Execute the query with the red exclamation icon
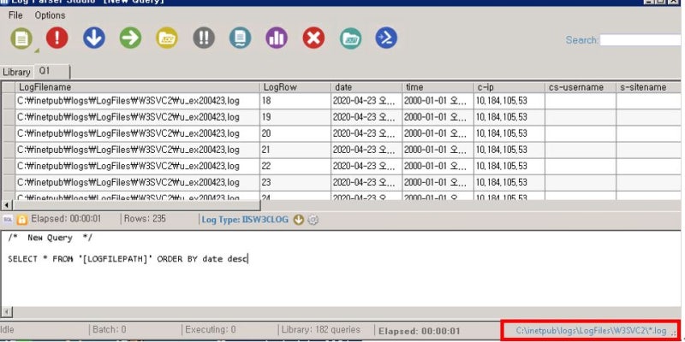Screen dimensions: 685x342 click(x=57, y=38)
